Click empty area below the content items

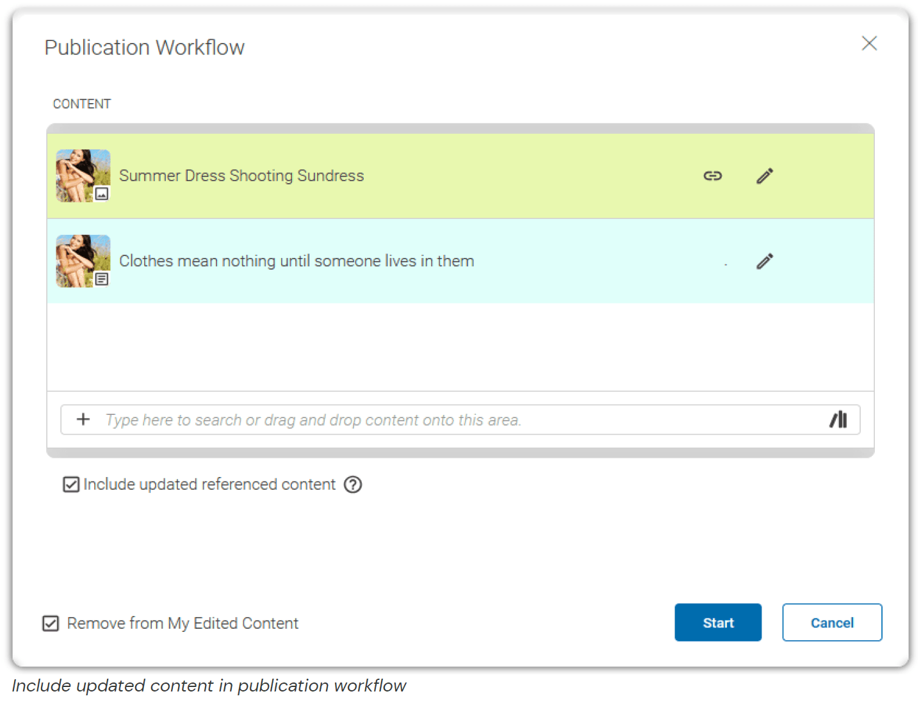460,346
